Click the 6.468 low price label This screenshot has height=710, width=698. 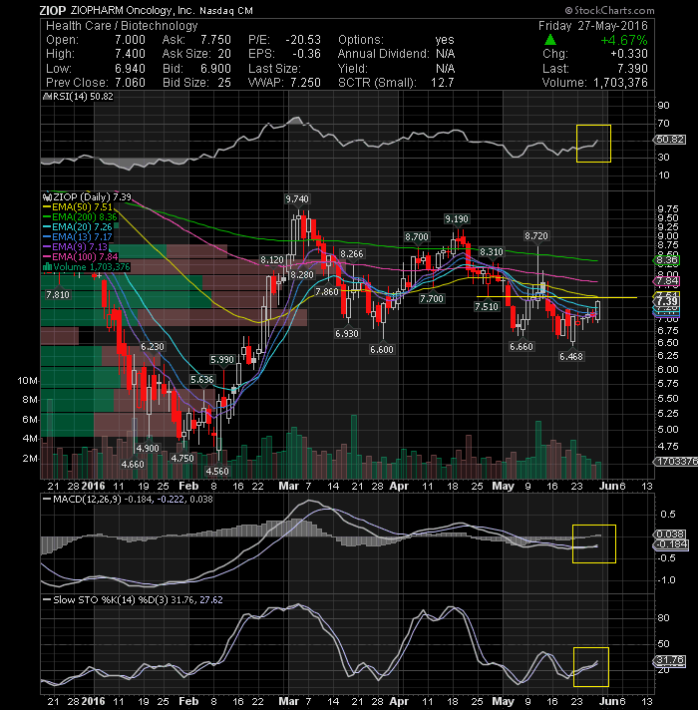pyautogui.click(x=570, y=357)
